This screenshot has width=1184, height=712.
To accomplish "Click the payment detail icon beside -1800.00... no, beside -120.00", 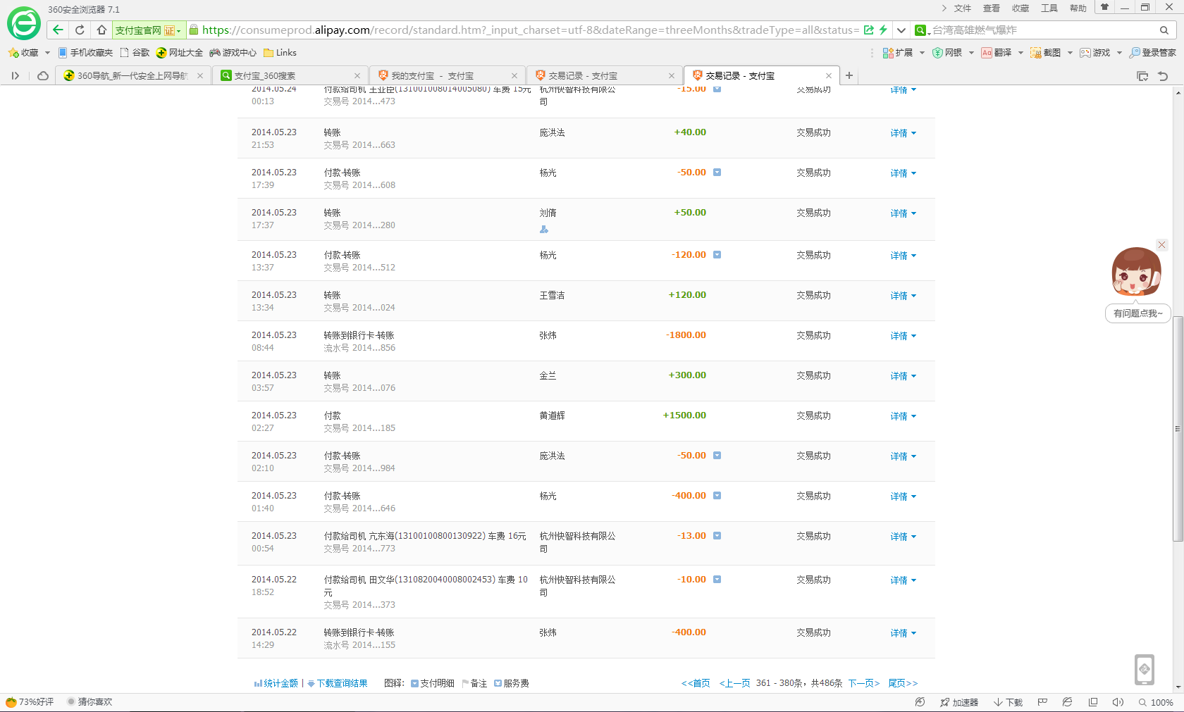I will point(717,255).
